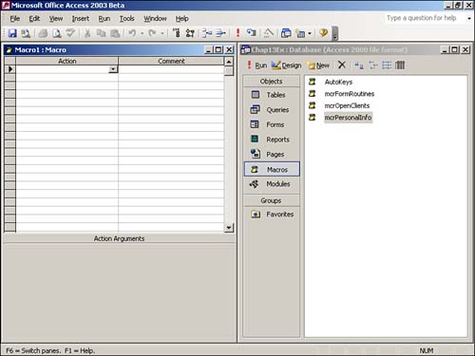Viewport: 475px width, 356px height.
Task: Click the Copy toolbar icon
Action: [x=101, y=33]
